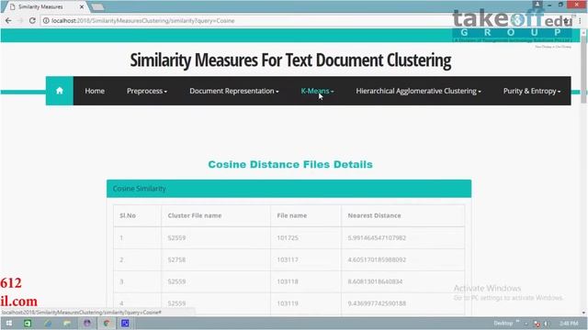588x330 pixels.
Task: Open the K-Means dropdown menu
Action: click(317, 91)
